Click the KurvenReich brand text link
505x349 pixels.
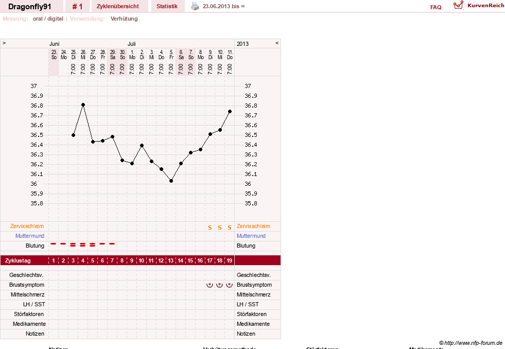pyautogui.click(x=485, y=6)
